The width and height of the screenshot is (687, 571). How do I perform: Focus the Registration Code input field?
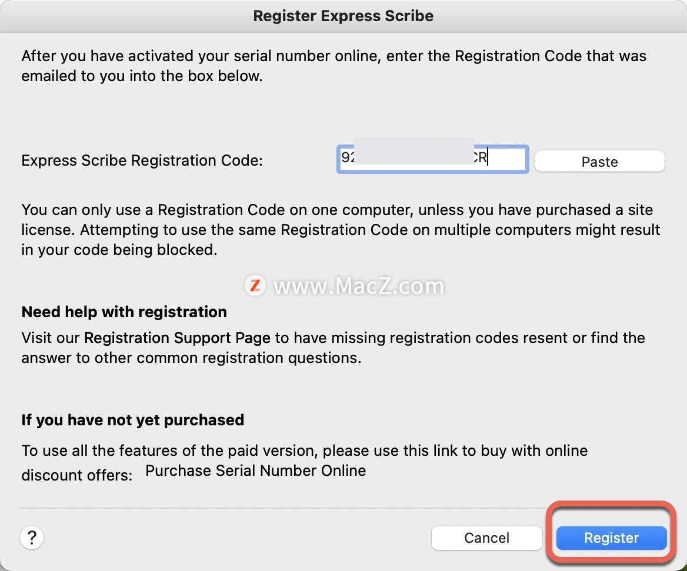point(506,159)
